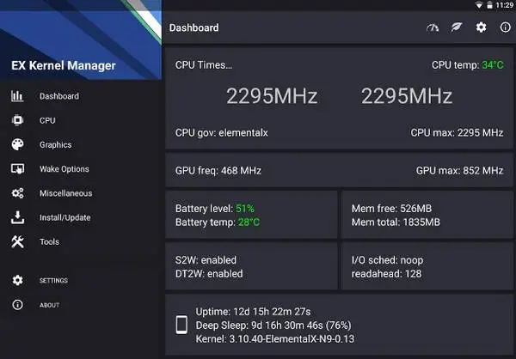
Task: Tap the info icon in toolbar
Action: point(506,27)
